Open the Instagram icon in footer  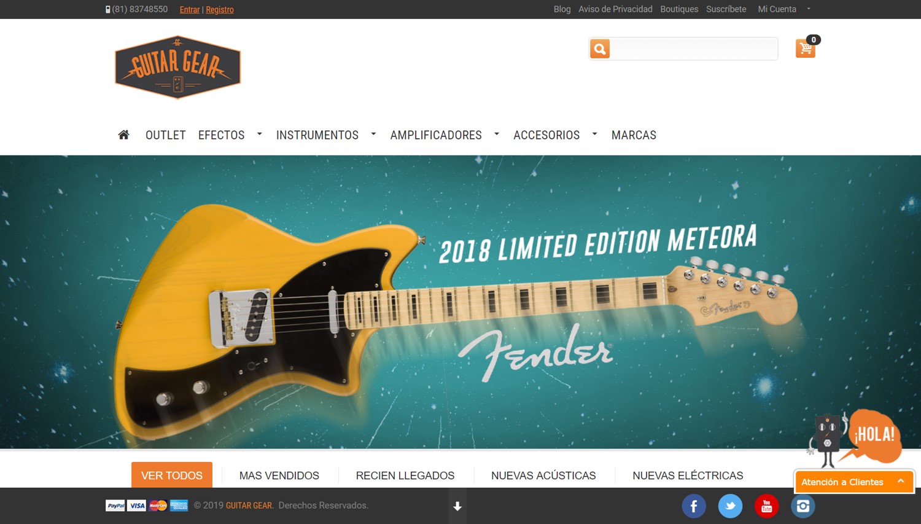pyautogui.click(x=802, y=506)
